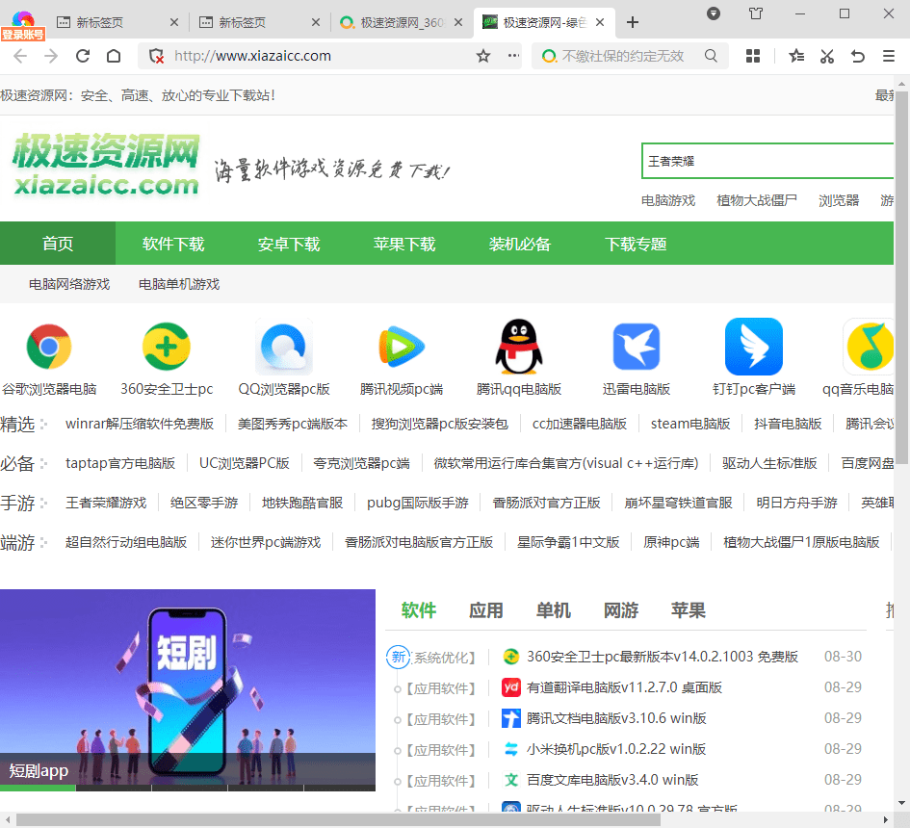Screen dimensions: 910x828
Task: Open the scissors screenshot tool
Action: [x=827, y=56]
